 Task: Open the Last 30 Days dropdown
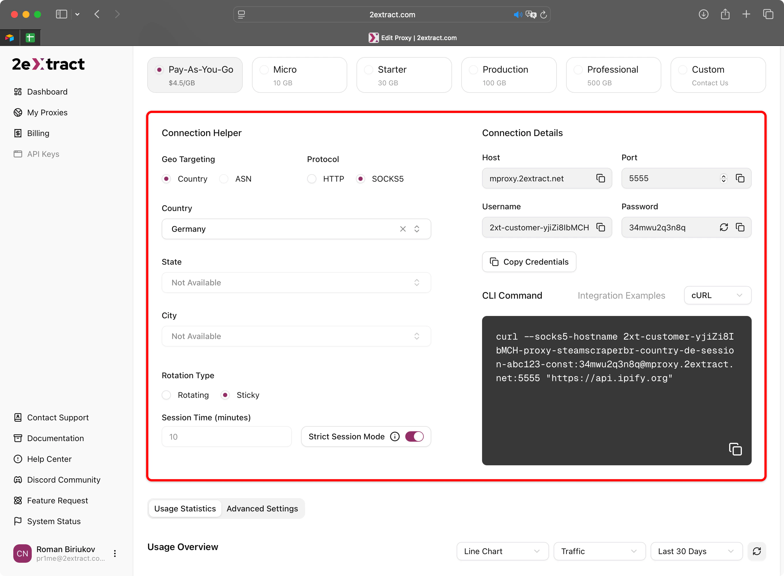click(x=696, y=551)
